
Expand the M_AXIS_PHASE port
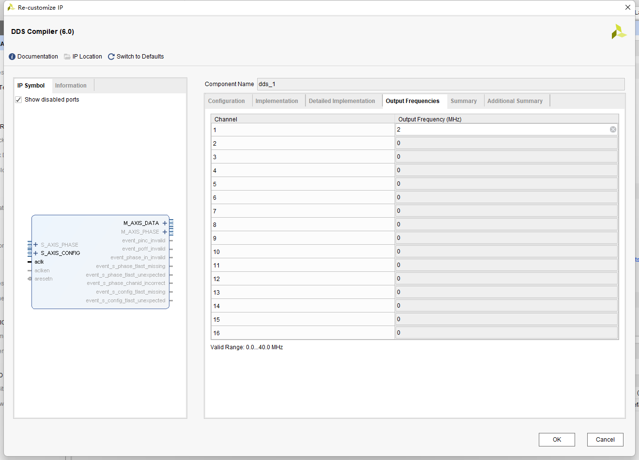165,232
